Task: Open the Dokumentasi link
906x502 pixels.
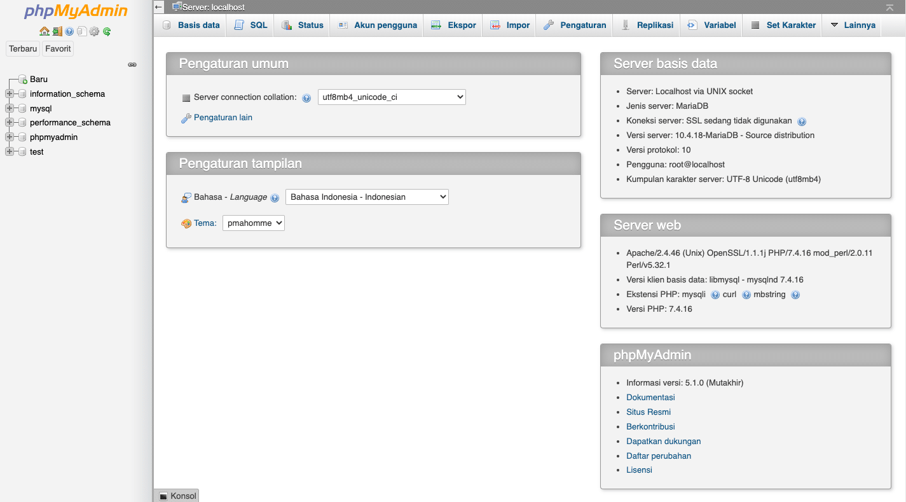Action: pos(650,398)
